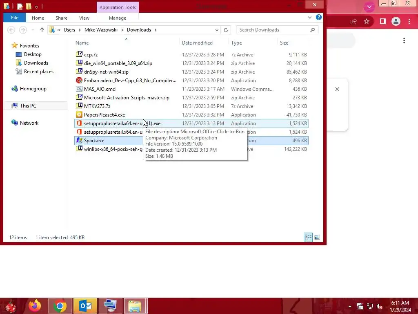Open the address bar history dropdown
The image size is (418, 314).
217,30
